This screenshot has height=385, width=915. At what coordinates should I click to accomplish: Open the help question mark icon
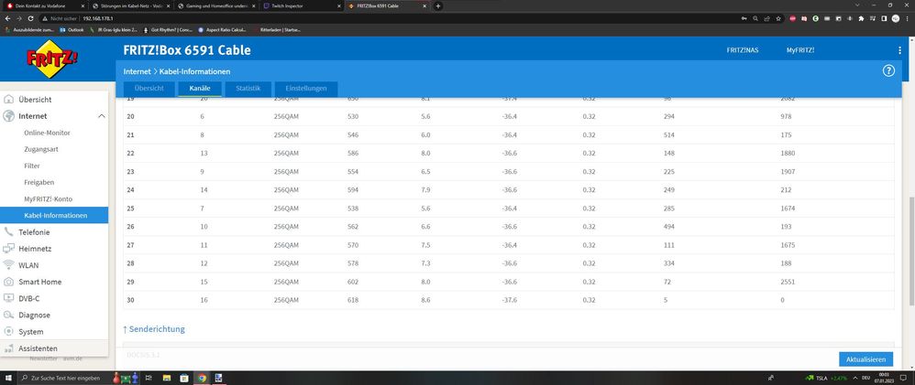click(x=888, y=71)
